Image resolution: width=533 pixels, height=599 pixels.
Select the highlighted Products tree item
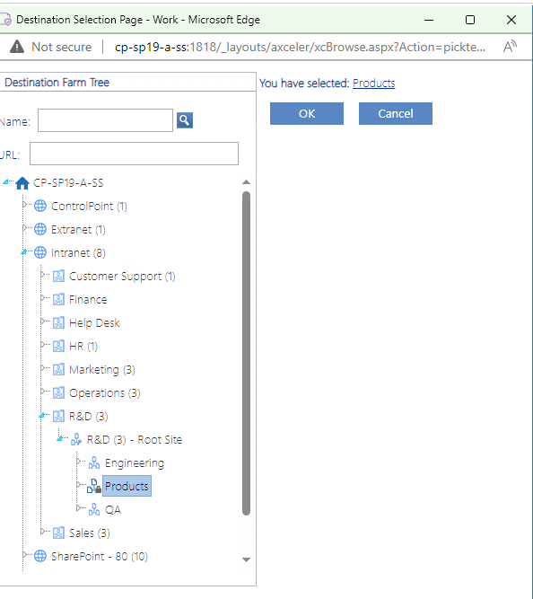tap(127, 486)
